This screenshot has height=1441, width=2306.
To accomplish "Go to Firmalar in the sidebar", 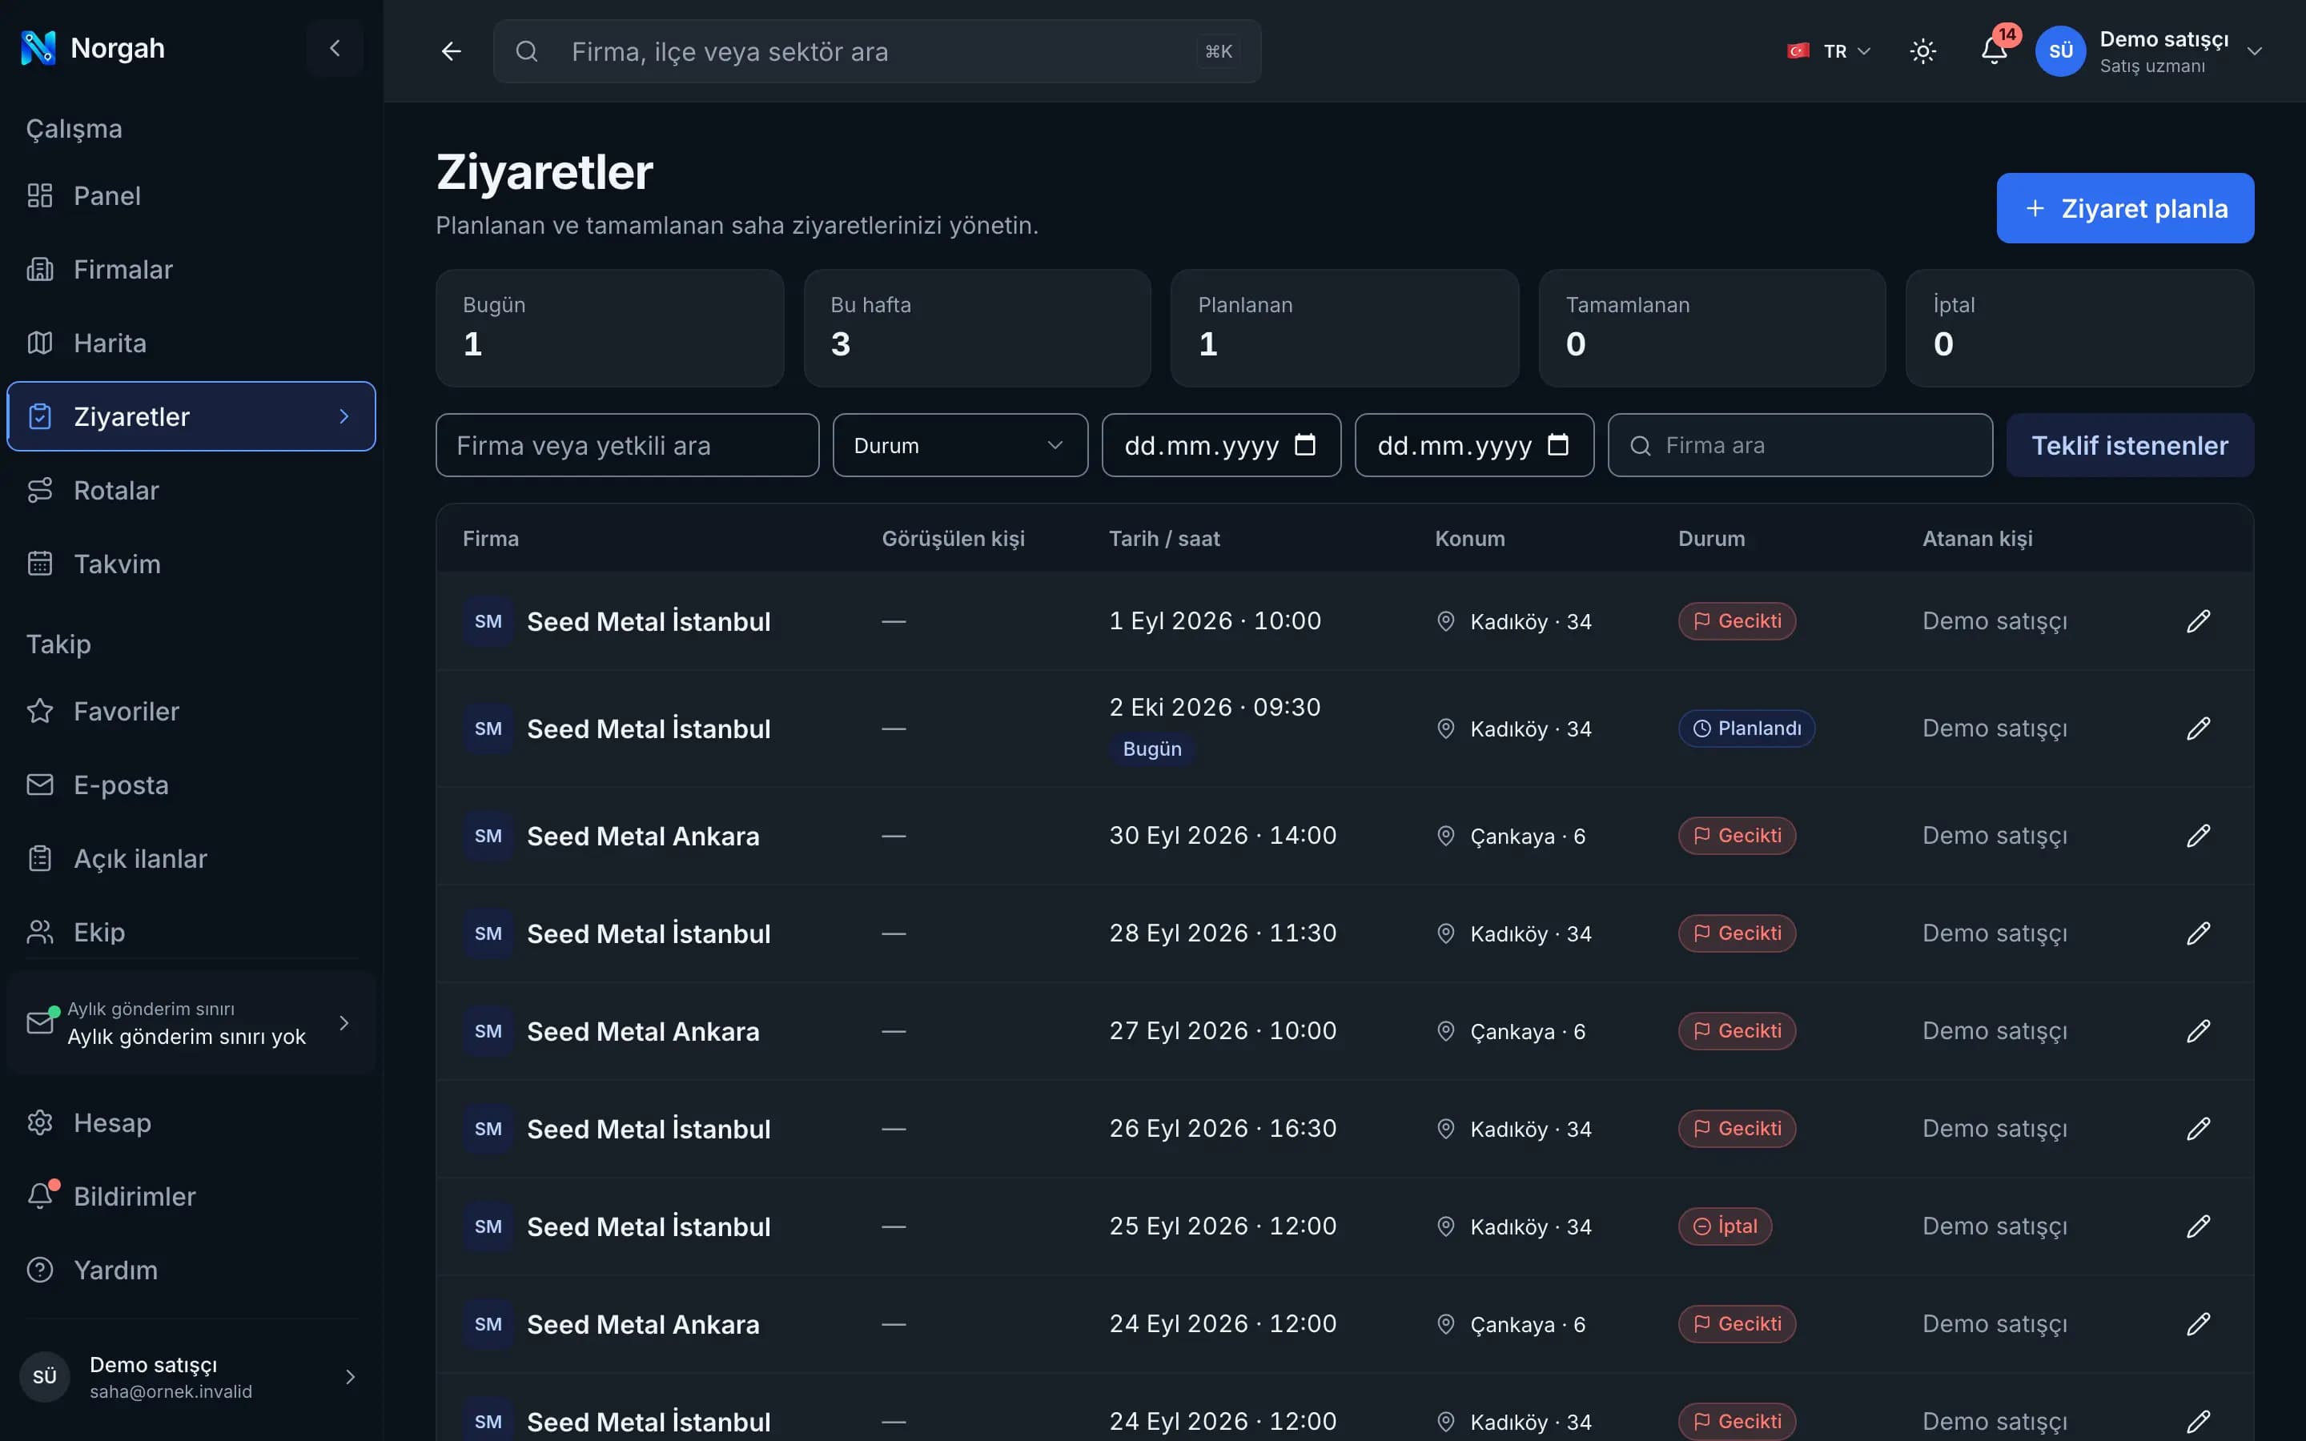I will click(191, 270).
